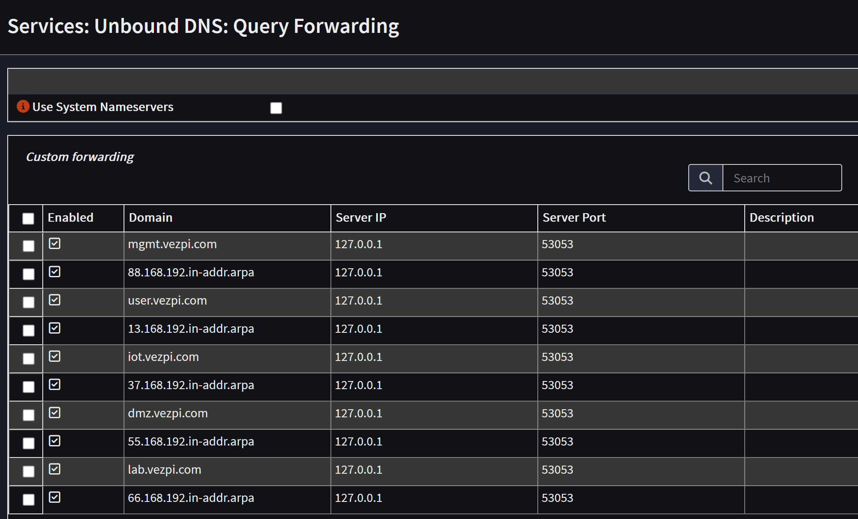The image size is (858, 519).
Task: Uncheck Enabled for iot.vezpi.com
Action: click(x=55, y=356)
